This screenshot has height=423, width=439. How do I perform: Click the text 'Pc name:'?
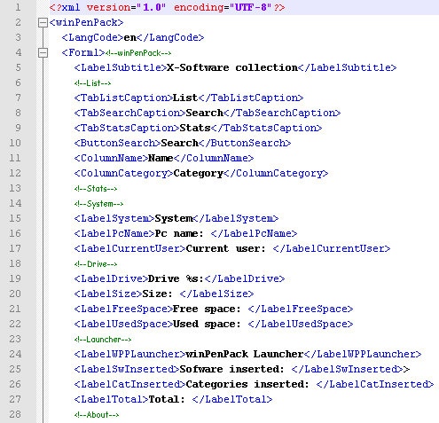point(179,233)
